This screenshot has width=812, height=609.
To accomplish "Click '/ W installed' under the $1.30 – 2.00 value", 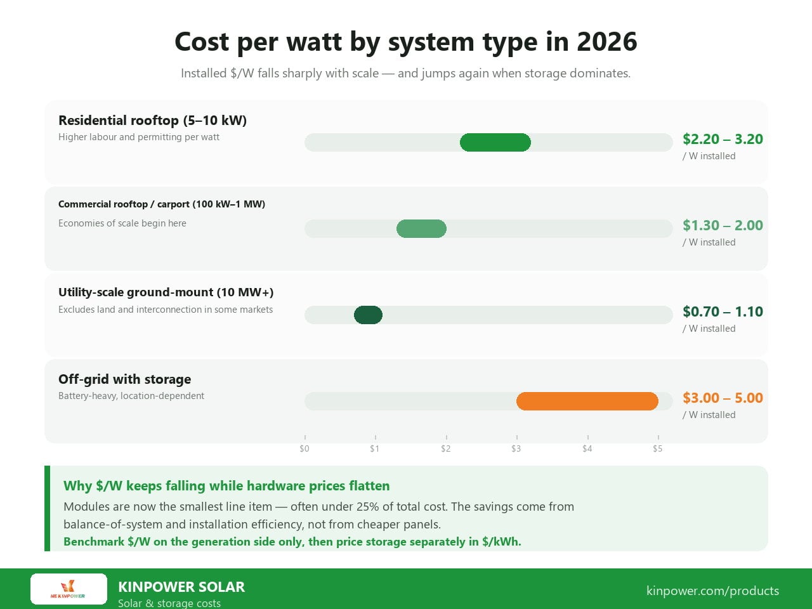I will [x=709, y=242].
